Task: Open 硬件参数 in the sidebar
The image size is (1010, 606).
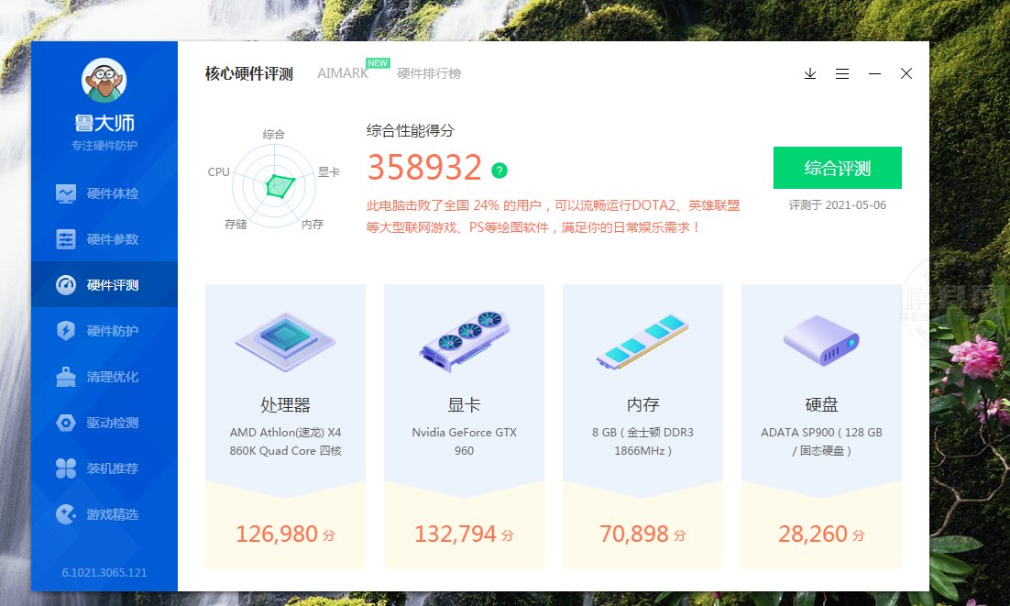Action: (x=104, y=239)
